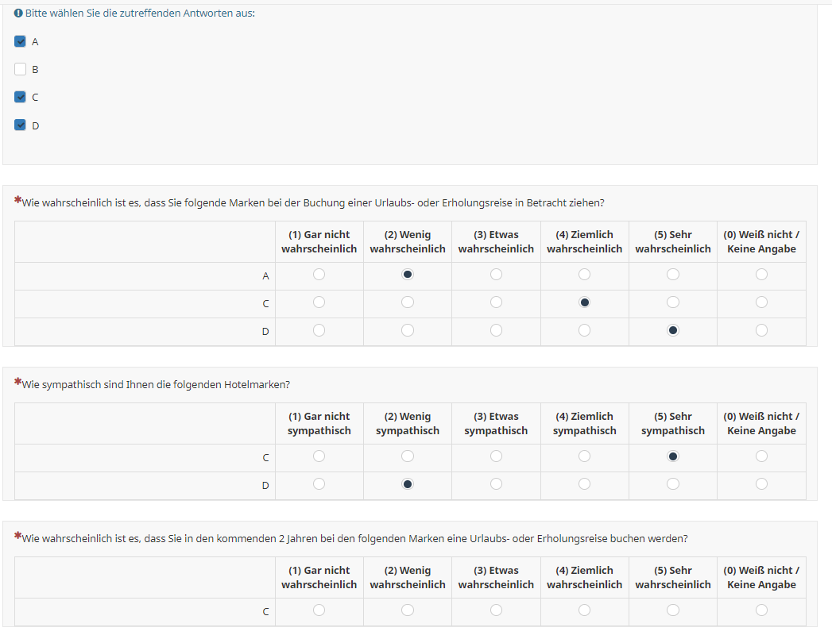The height and width of the screenshot is (639, 832).
Task: Mark brand D consideration as 'Gar nicht wahrscheinlich'
Action: (x=319, y=330)
